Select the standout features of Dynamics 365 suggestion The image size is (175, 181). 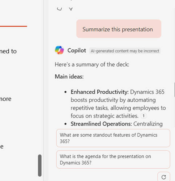pos(113,138)
